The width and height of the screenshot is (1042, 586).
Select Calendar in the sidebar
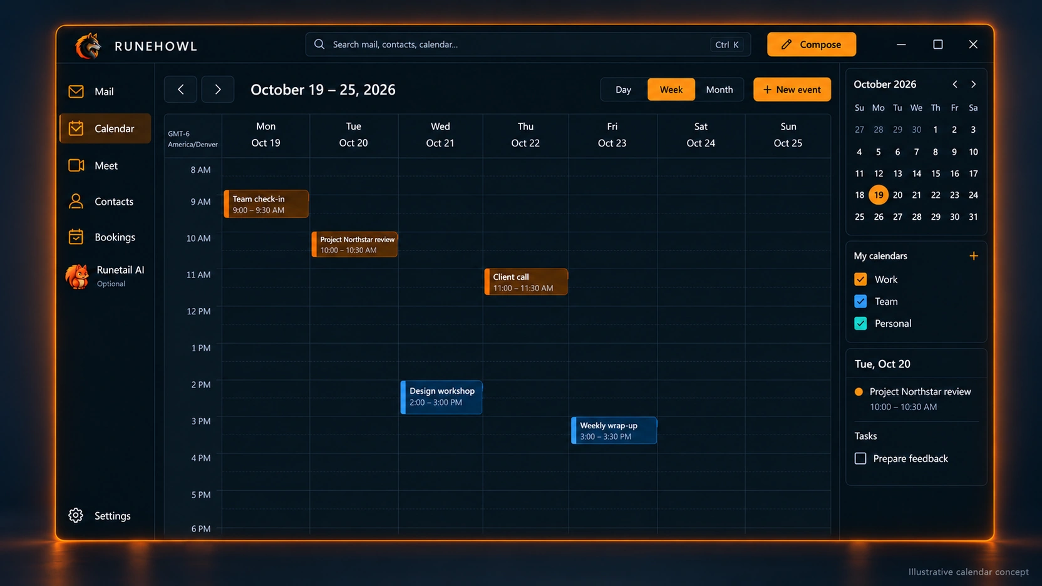(x=105, y=128)
